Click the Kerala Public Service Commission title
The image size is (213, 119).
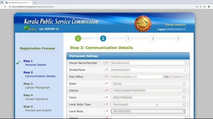point(61,21)
